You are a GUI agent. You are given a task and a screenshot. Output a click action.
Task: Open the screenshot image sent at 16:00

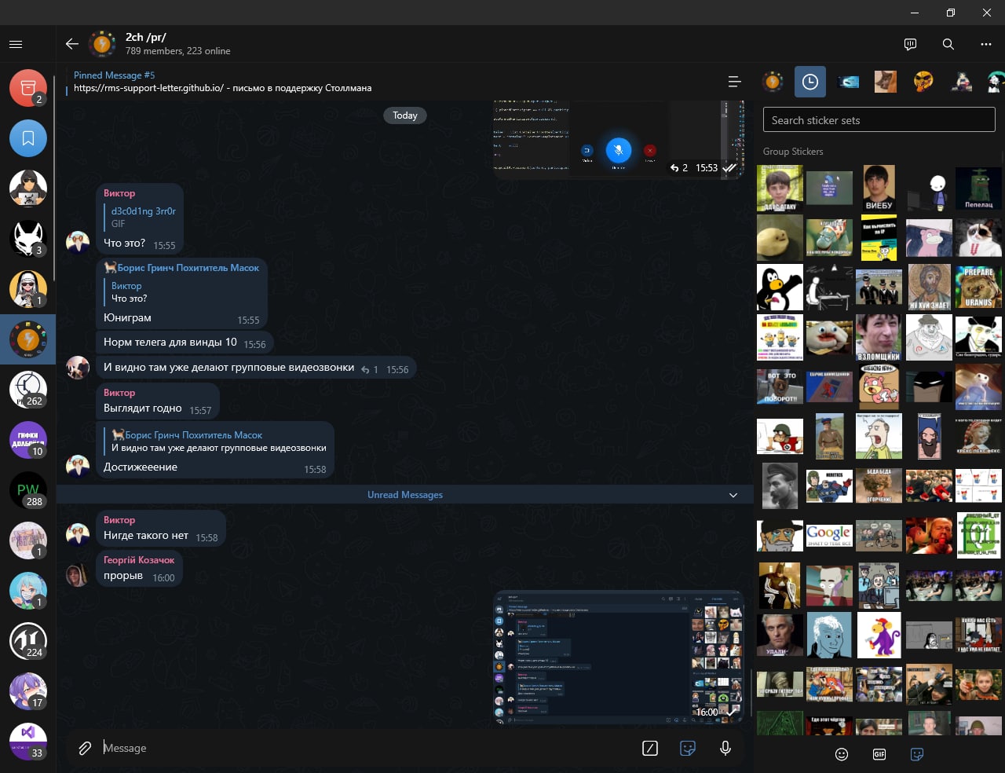point(618,656)
